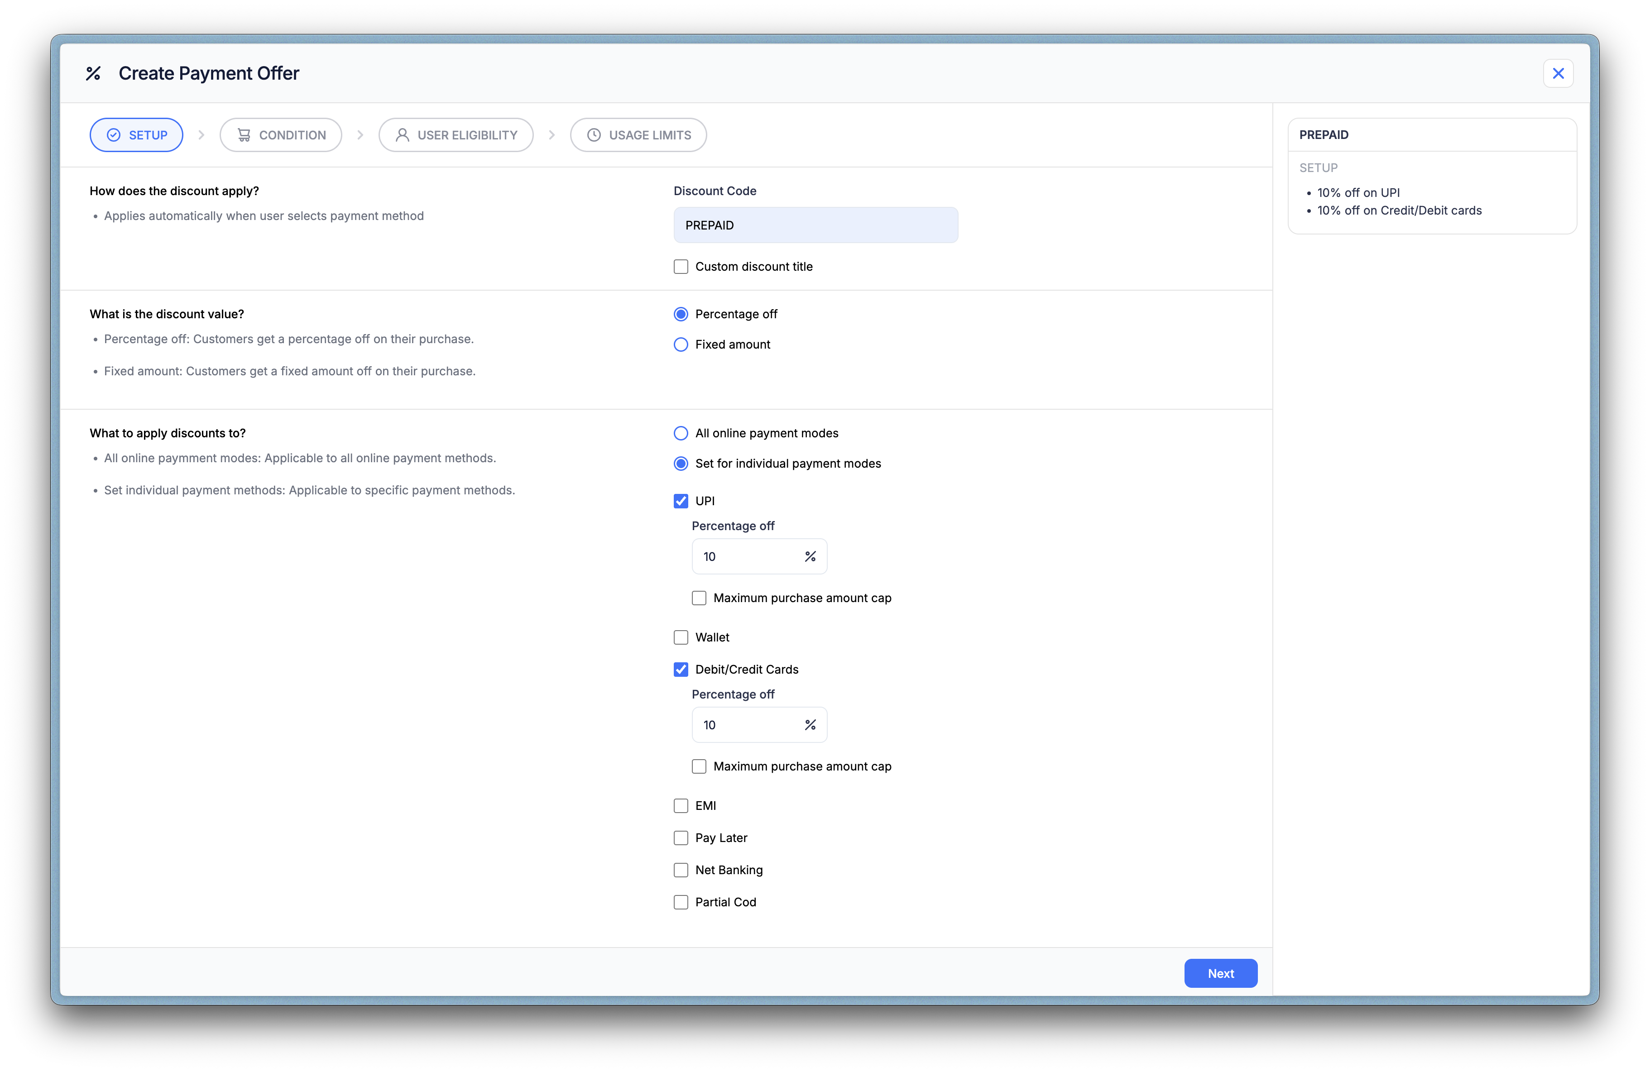Image resolution: width=1650 pixels, height=1072 pixels.
Task: Click the clock icon in USAGE LIMITS step
Action: (594, 135)
